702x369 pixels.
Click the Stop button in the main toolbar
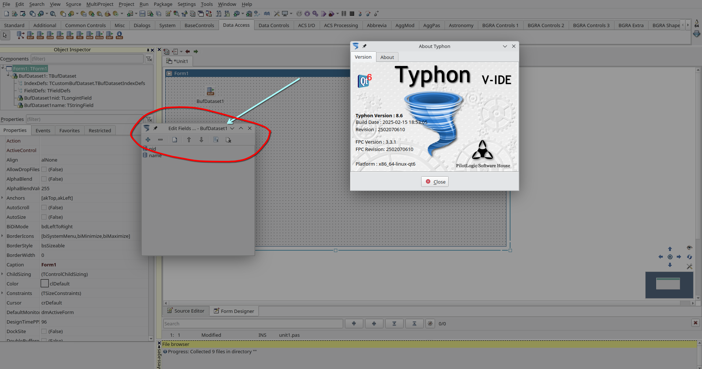[x=352, y=14]
